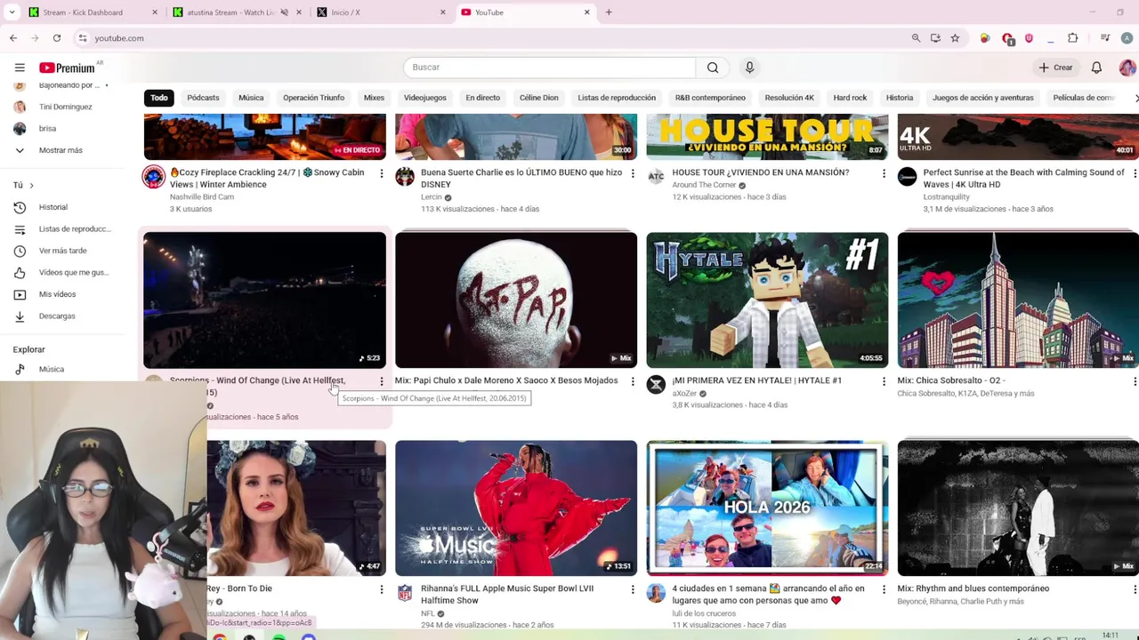Open Ver más tarde in sidebar
The height and width of the screenshot is (640, 1139).
pyautogui.click(x=62, y=251)
